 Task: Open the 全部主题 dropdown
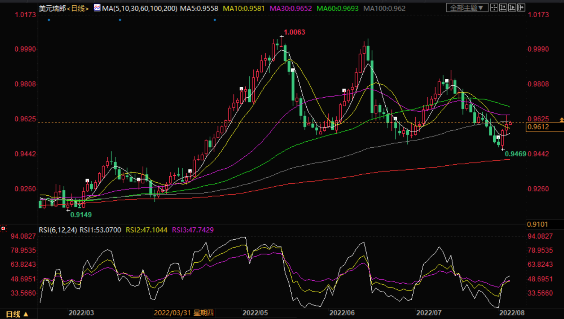[x=467, y=8]
